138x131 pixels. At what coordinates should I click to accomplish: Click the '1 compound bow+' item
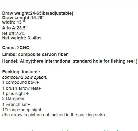[x=20, y=82]
